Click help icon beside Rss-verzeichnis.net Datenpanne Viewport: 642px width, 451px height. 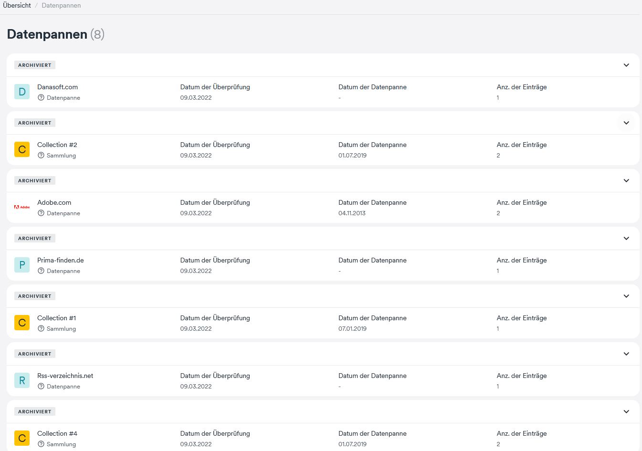(41, 387)
